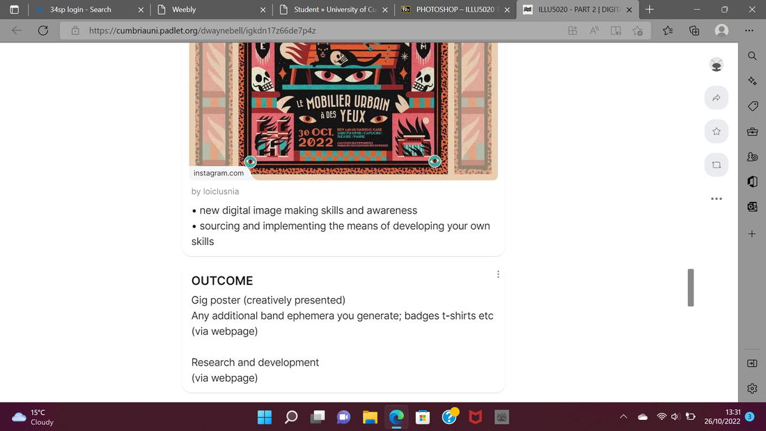Open tab actions menu icon
The height and width of the screenshot is (431, 766).
(14, 9)
